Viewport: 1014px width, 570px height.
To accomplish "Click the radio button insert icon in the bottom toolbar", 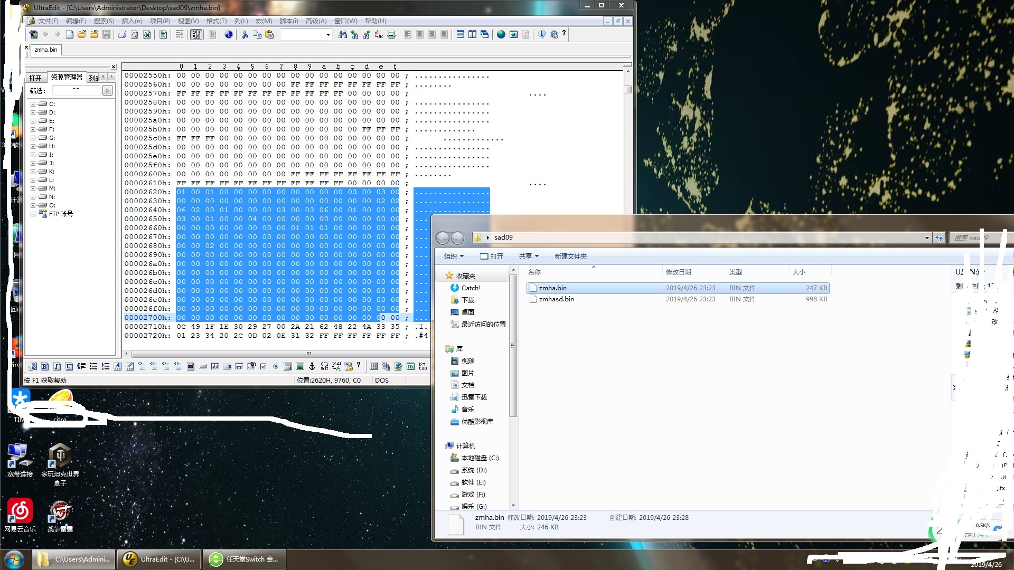I will click(x=275, y=366).
